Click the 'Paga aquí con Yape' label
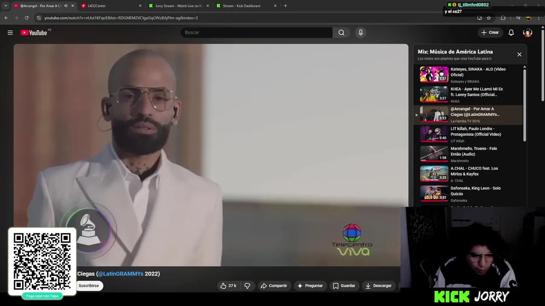 click(x=42, y=296)
